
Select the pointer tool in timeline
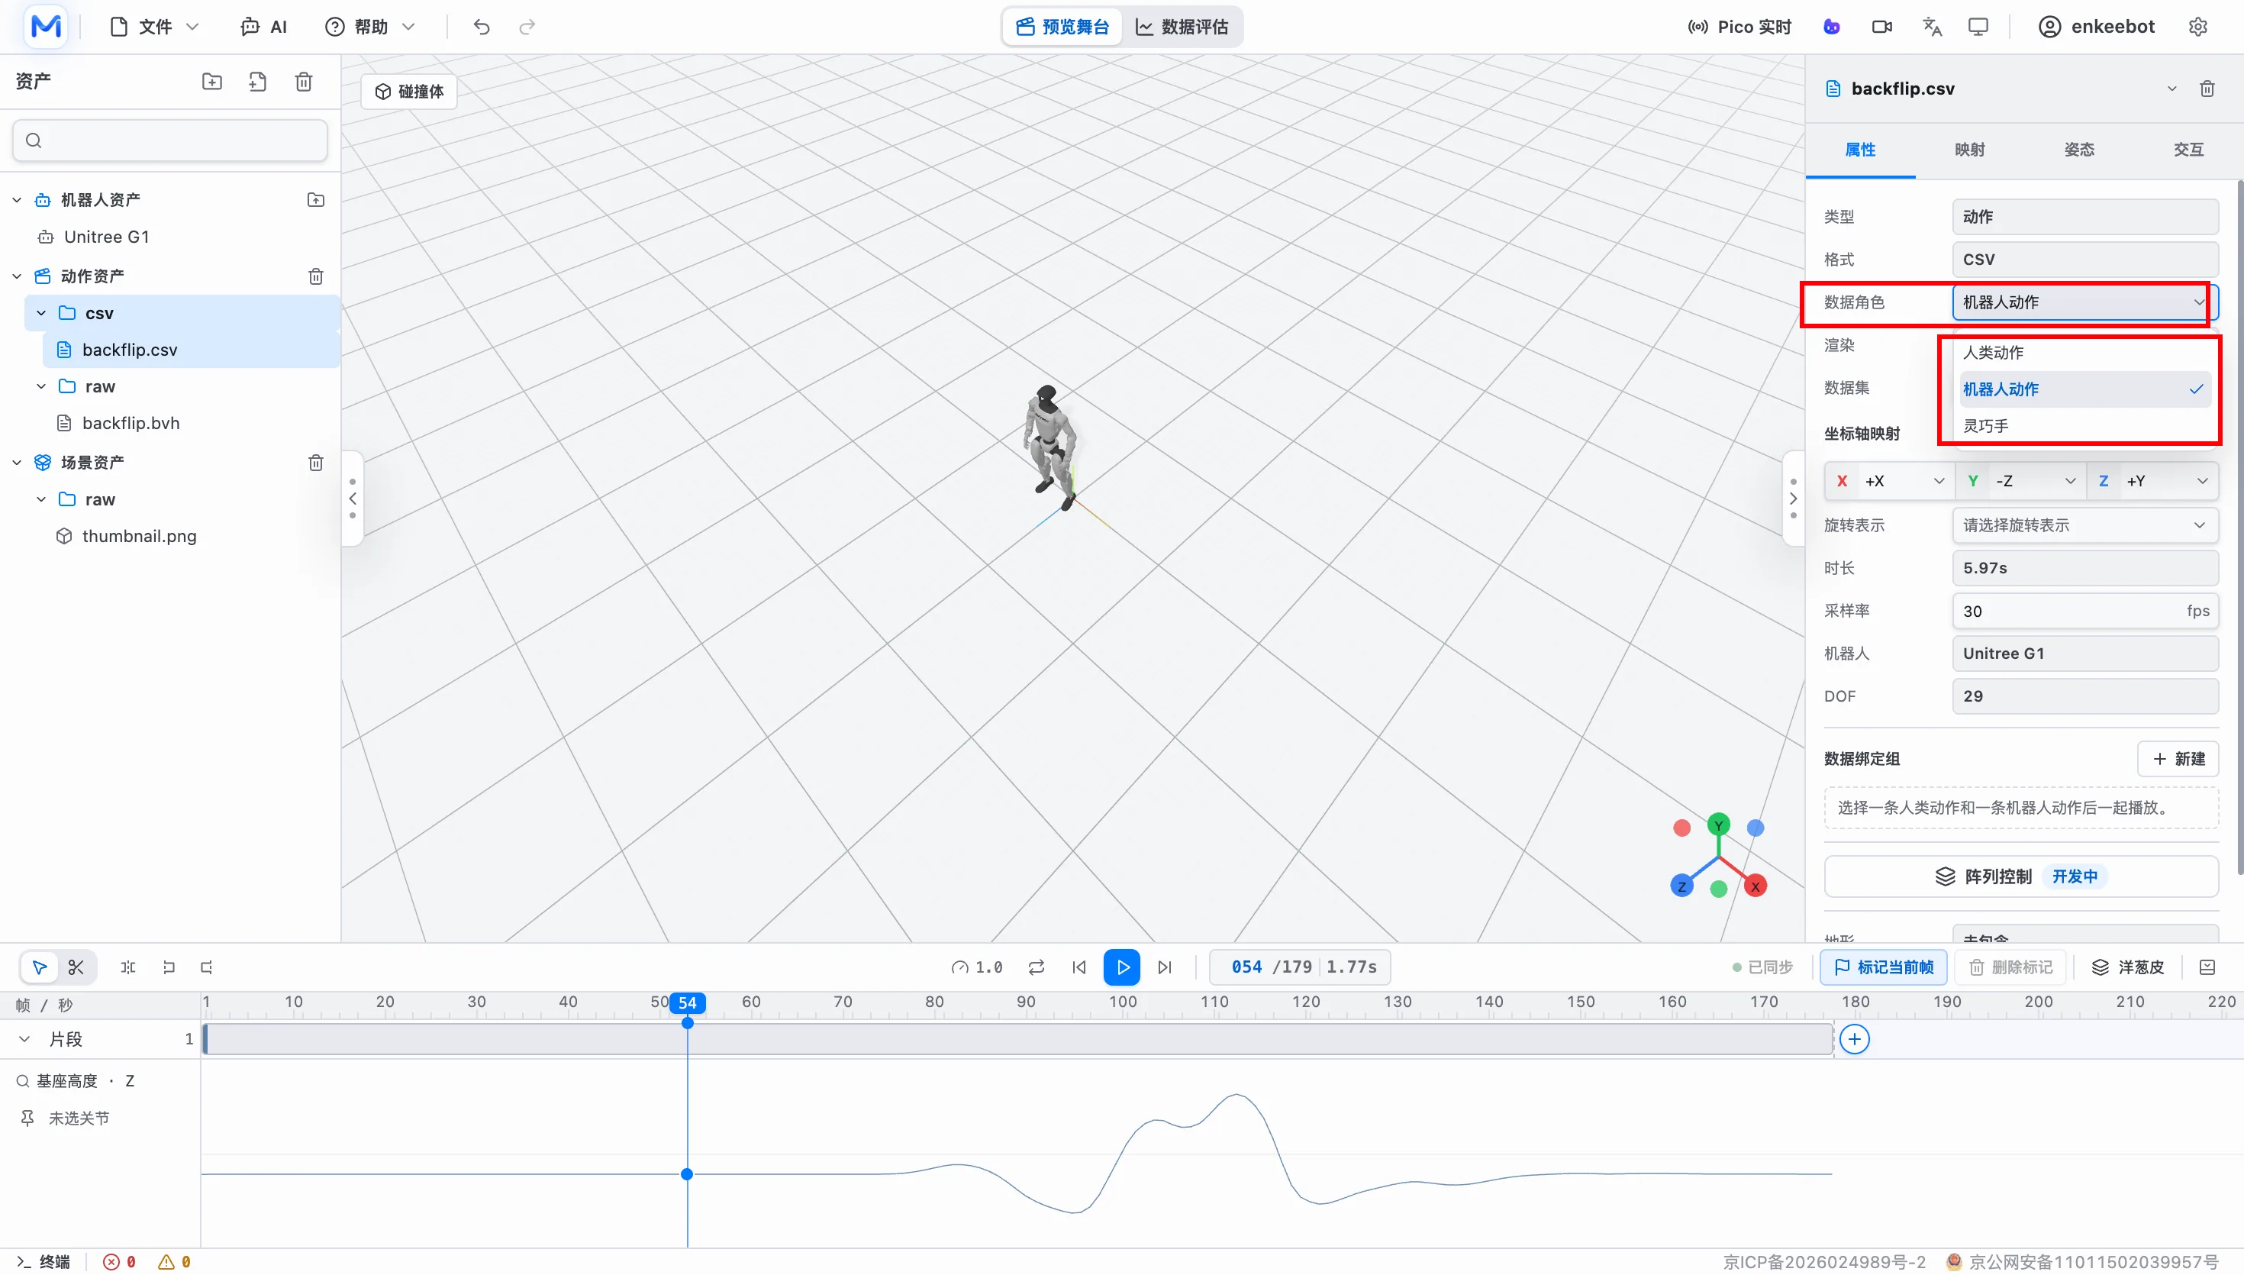40,967
